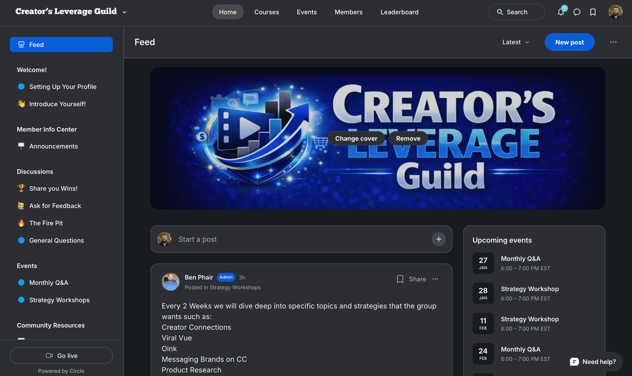Open direct messages chat icon

coord(577,12)
